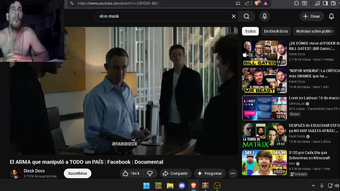This screenshot has height=191, width=340.
Task: Open browser extensions puzzle icon
Action: (296, 3)
